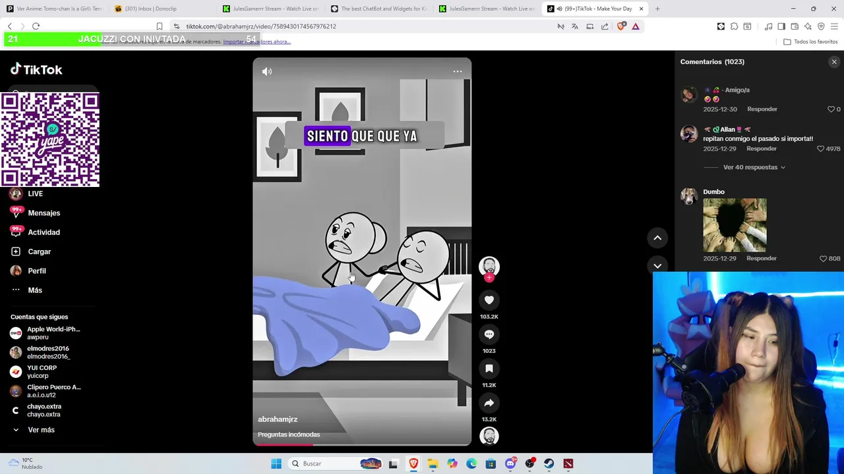Open Allan's profile avatar
Screen dimensions: 844x474
tap(689, 134)
